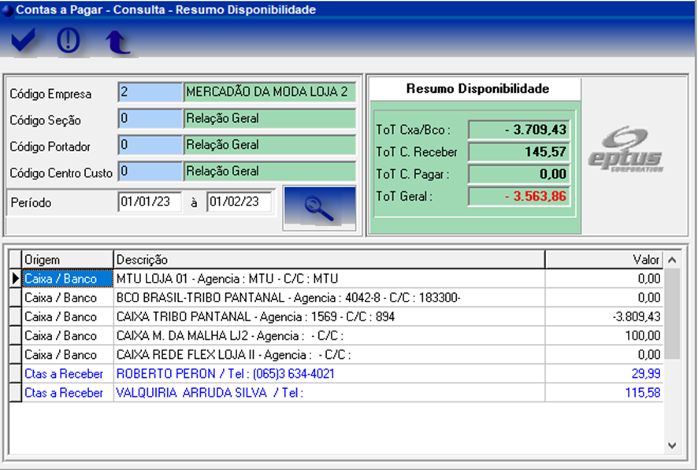Click the period start date 01/01/23

150,202
